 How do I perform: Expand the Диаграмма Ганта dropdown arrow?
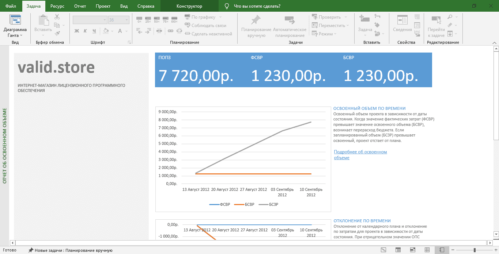pos(21,35)
